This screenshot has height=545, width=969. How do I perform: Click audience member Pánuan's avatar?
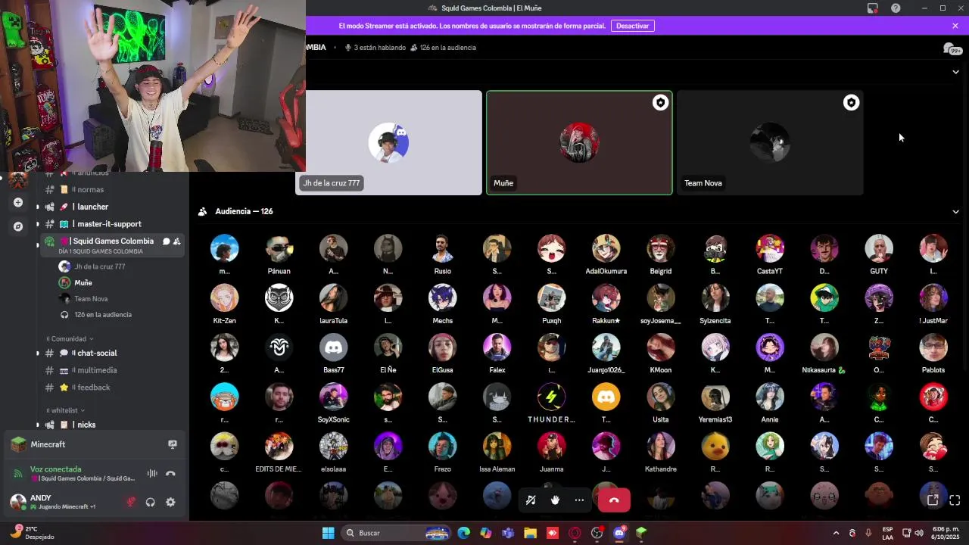coord(279,249)
